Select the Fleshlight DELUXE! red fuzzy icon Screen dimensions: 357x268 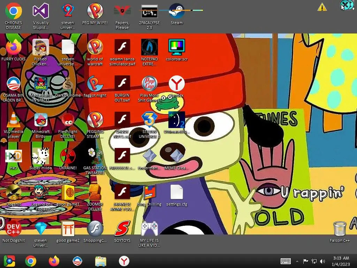point(68,120)
